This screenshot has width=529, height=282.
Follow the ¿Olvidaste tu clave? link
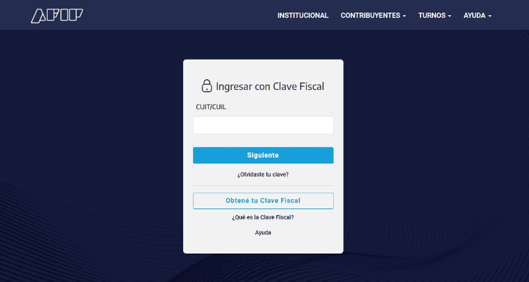(x=263, y=175)
